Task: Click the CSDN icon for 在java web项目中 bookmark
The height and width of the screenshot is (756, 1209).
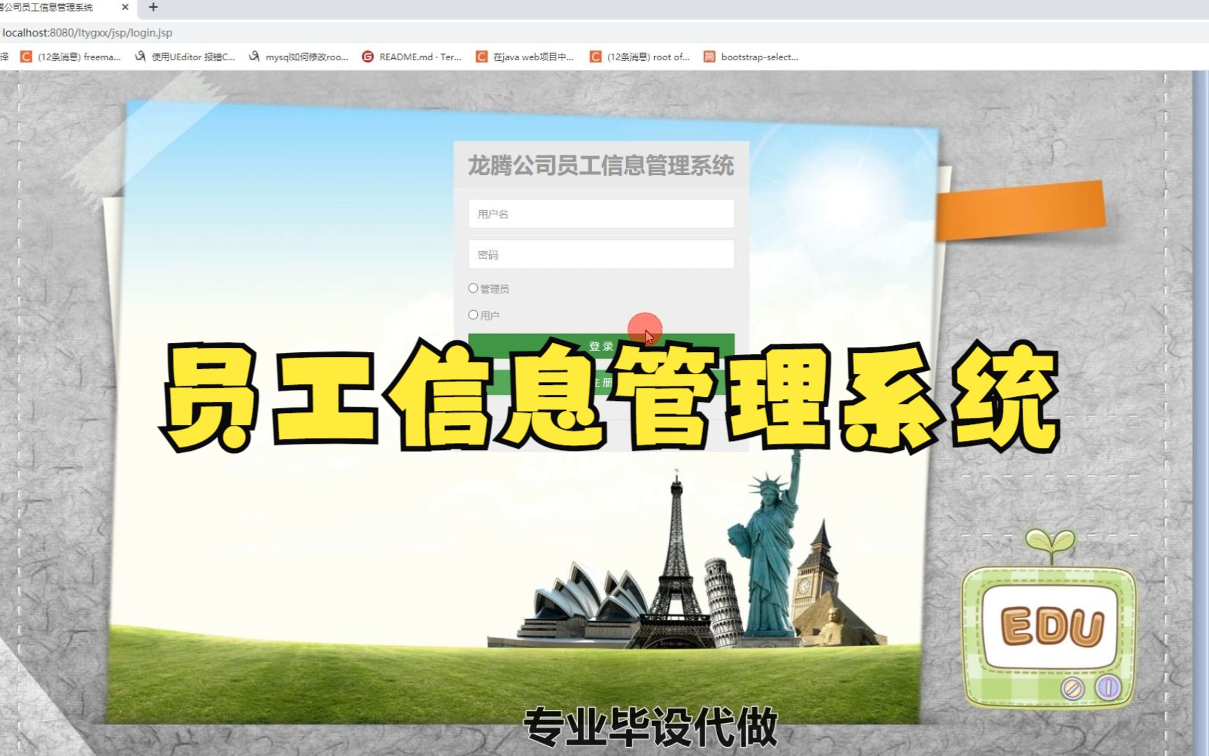Action: tap(481, 57)
